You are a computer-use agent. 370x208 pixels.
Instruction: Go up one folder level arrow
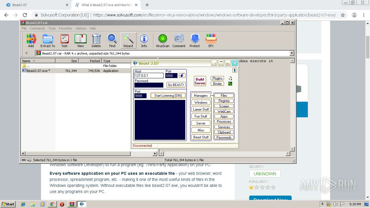coord(27,53)
